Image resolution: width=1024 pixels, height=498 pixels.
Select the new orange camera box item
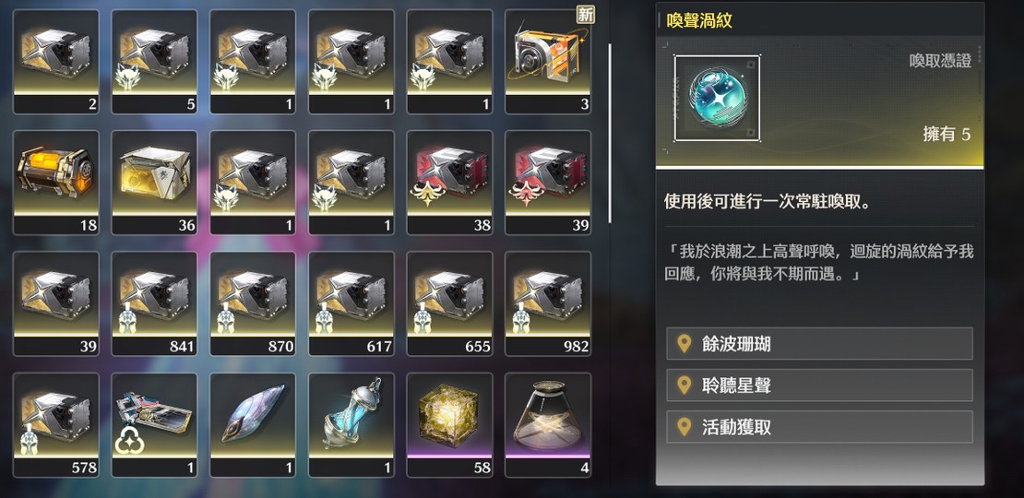click(548, 62)
